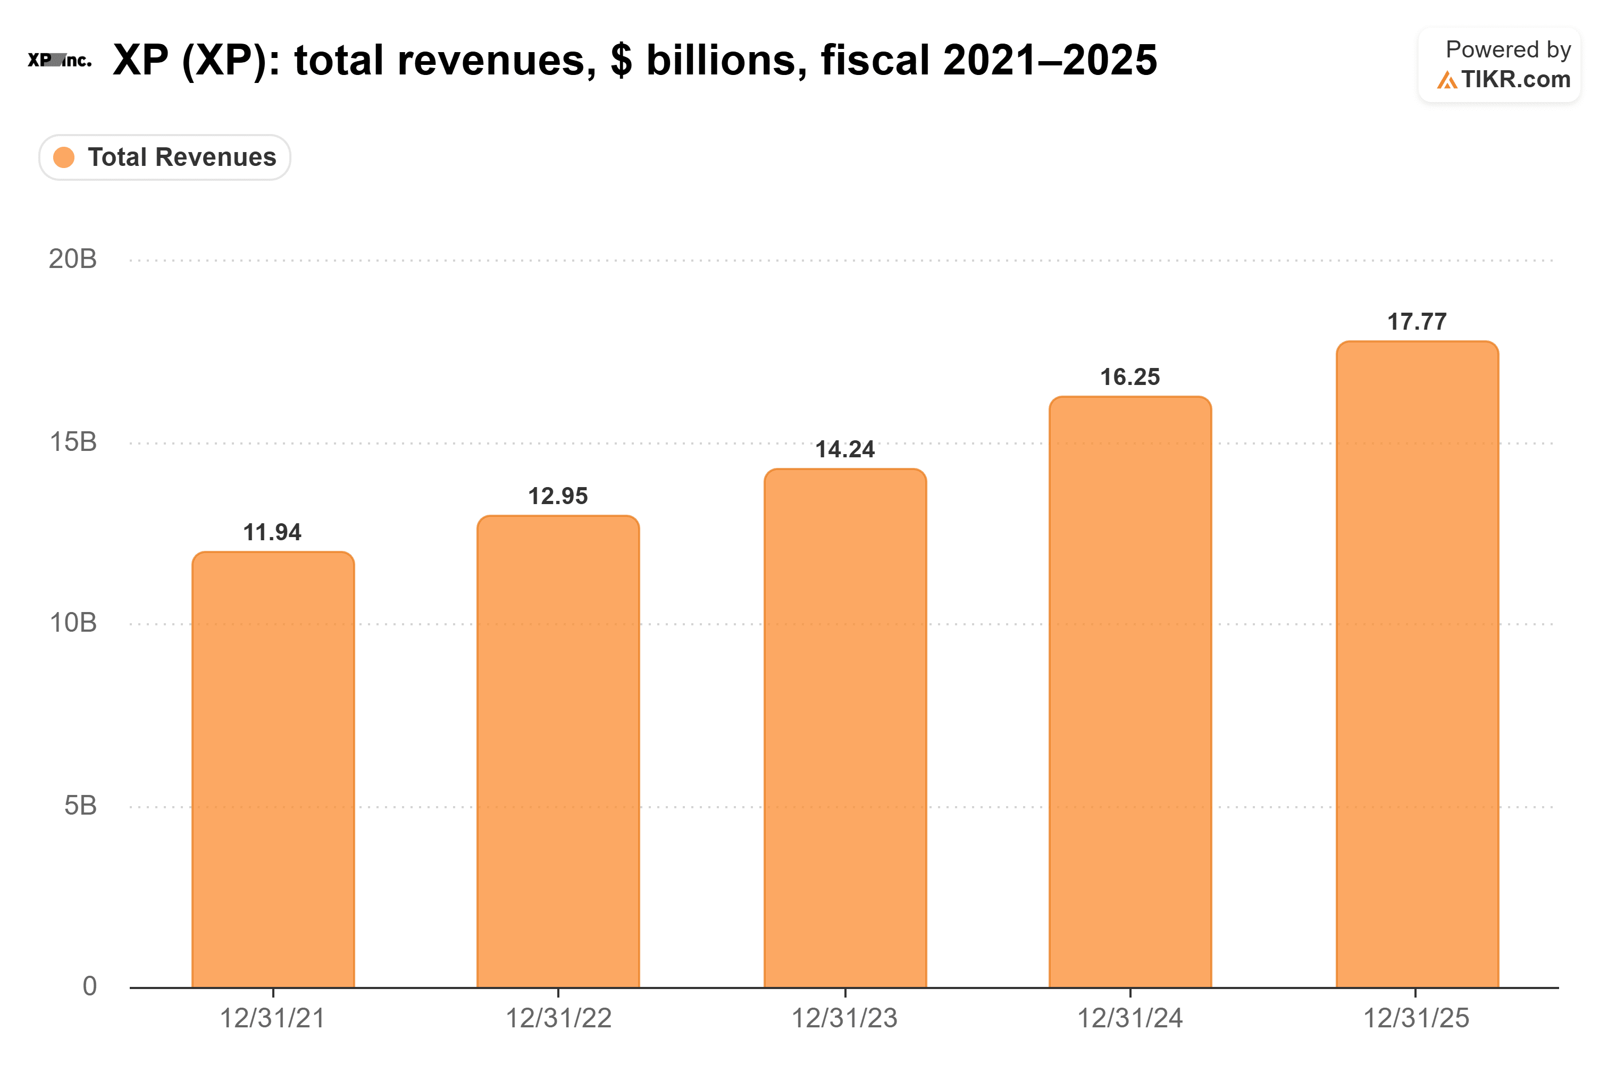Toggle the Total Revenues legend pill
Image resolution: width=1608 pixels, height=1072 pixels.
[x=165, y=157]
